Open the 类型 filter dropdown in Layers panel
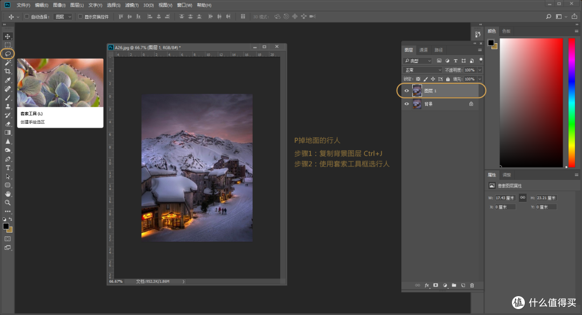Image resolution: width=582 pixels, height=315 pixels. 418,60
